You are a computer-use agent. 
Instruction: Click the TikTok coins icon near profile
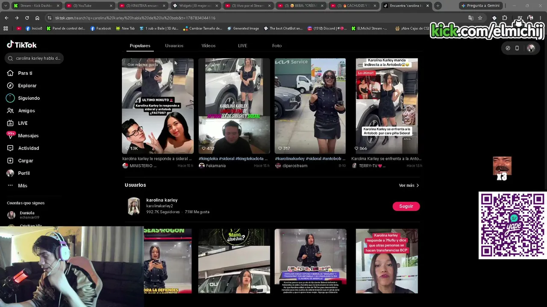508,48
